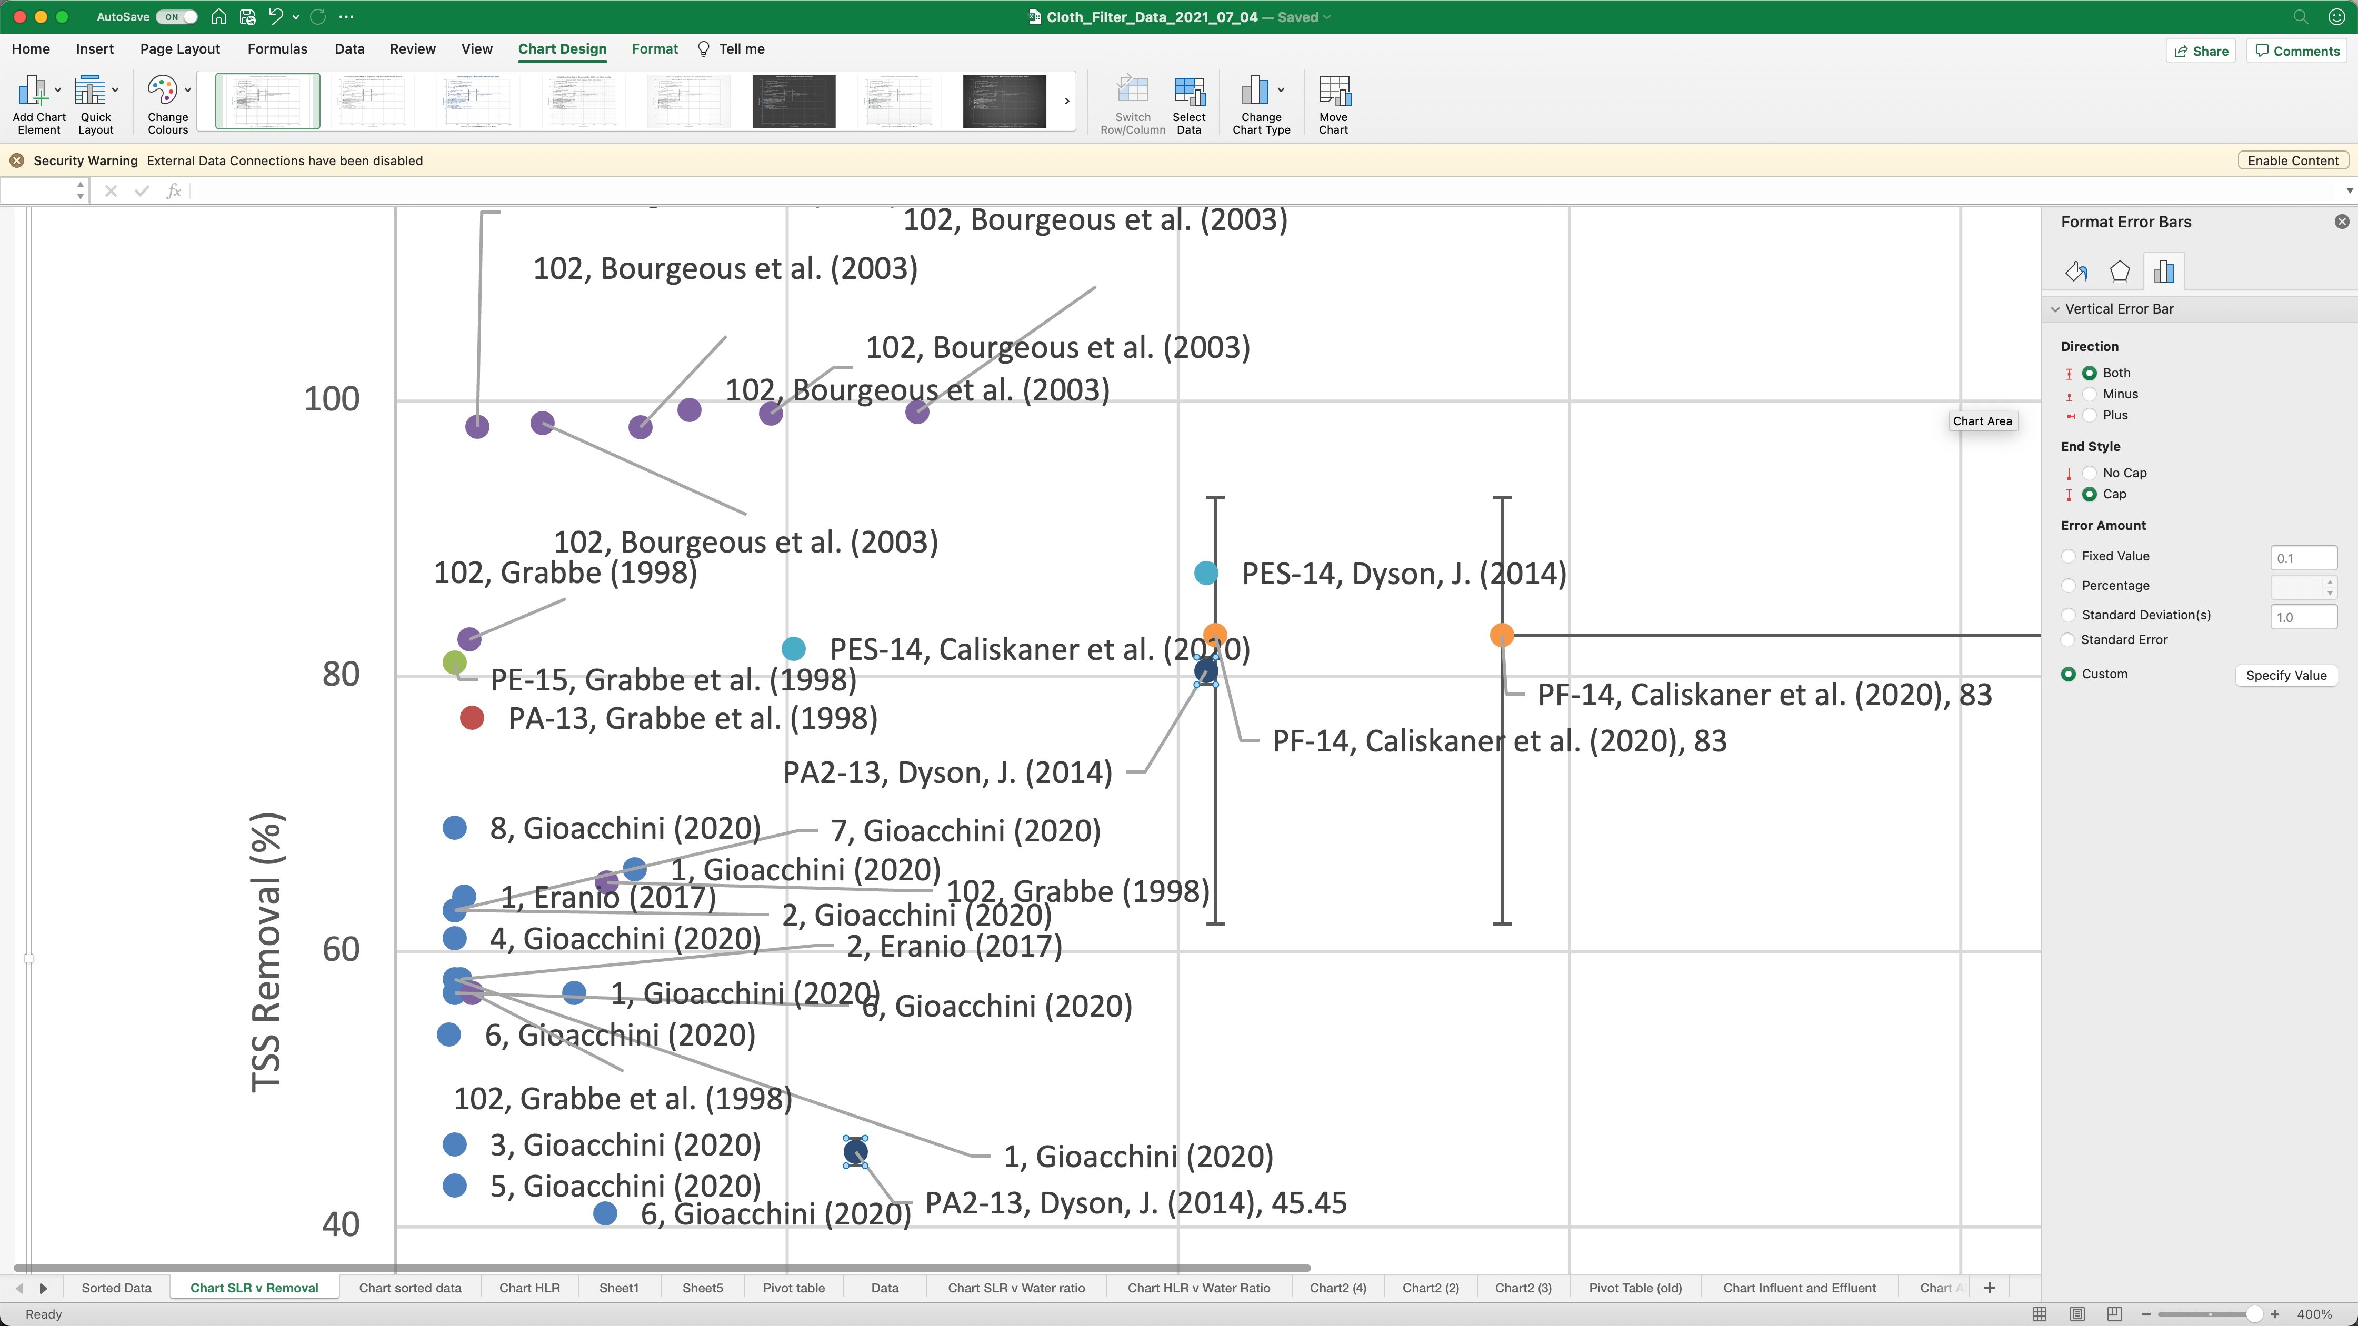The width and height of the screenshot is (2358, 1326).
Task: Expand the formula bar chevron
Action: [x=2349, y=190]
